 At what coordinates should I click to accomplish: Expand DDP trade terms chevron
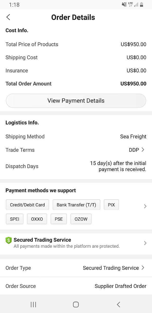[143, 150]
